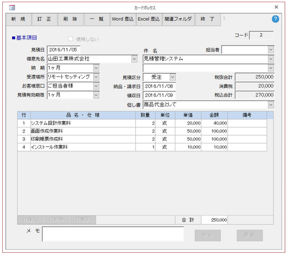Click the form icon in title bar
Screen dimensions: 287x255
pyautogui.click(x=12, y=7)
